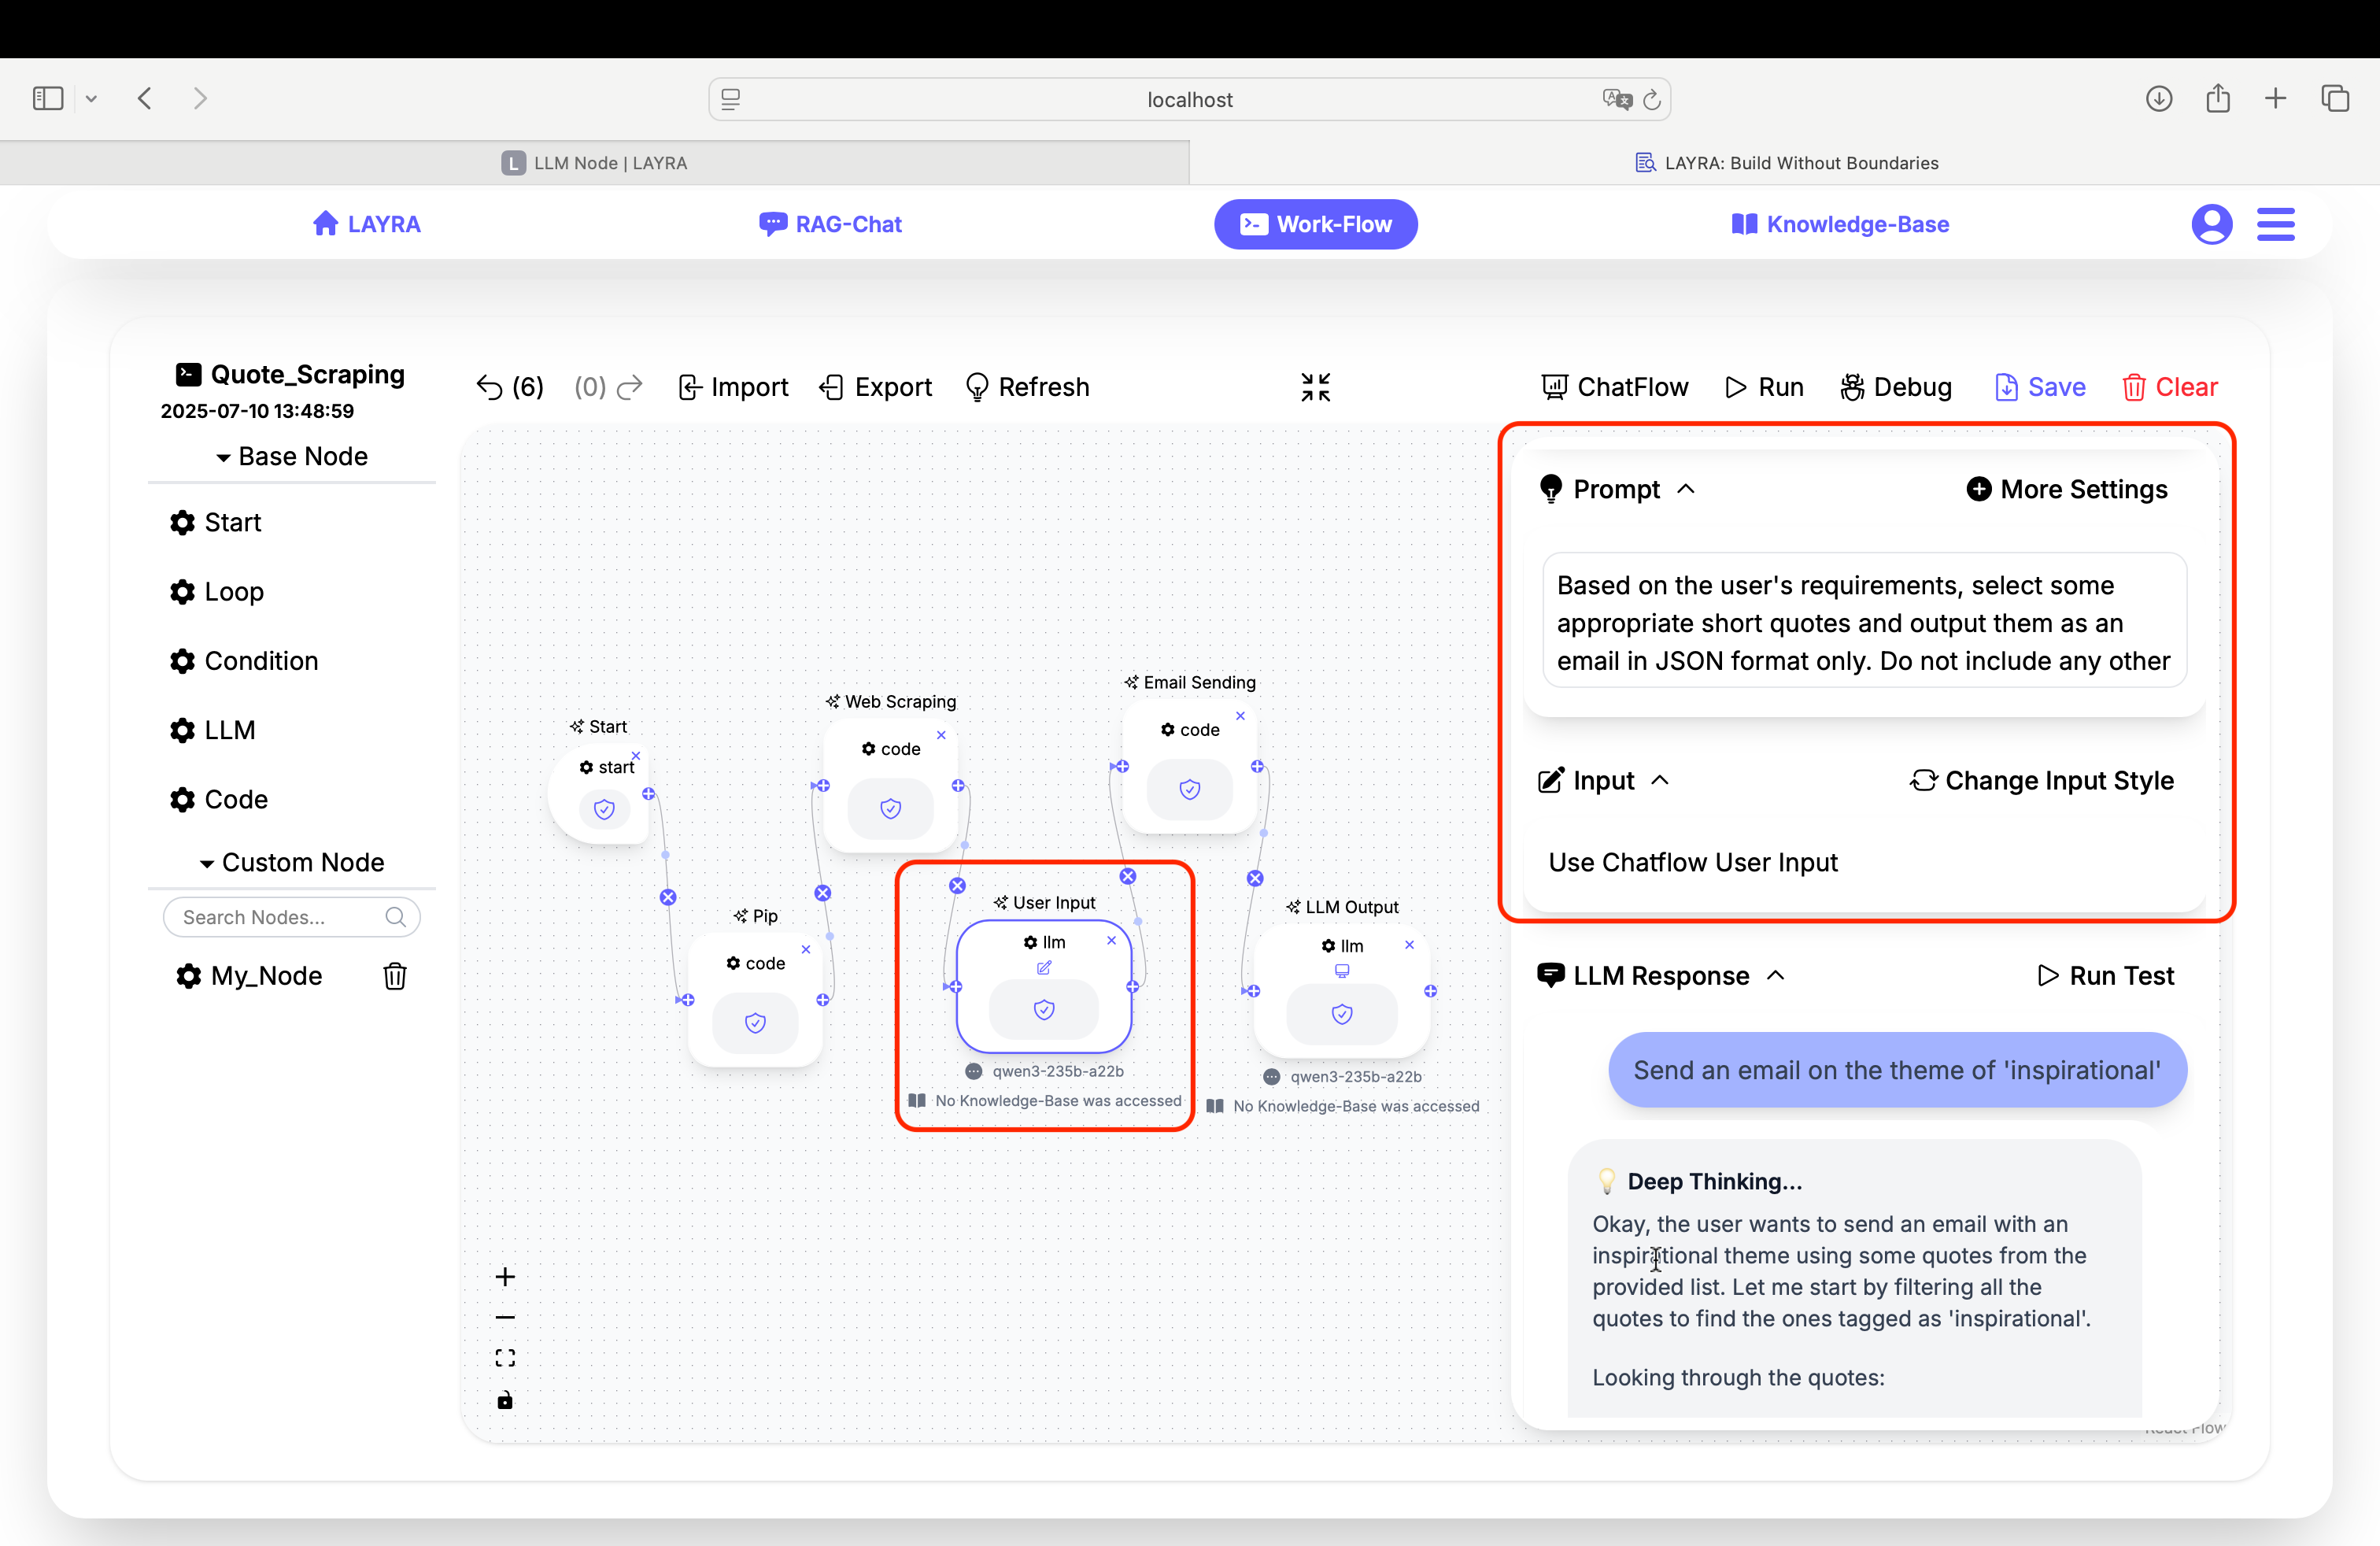
Task: Collapse the Base Node section
Action: point(292,456)
